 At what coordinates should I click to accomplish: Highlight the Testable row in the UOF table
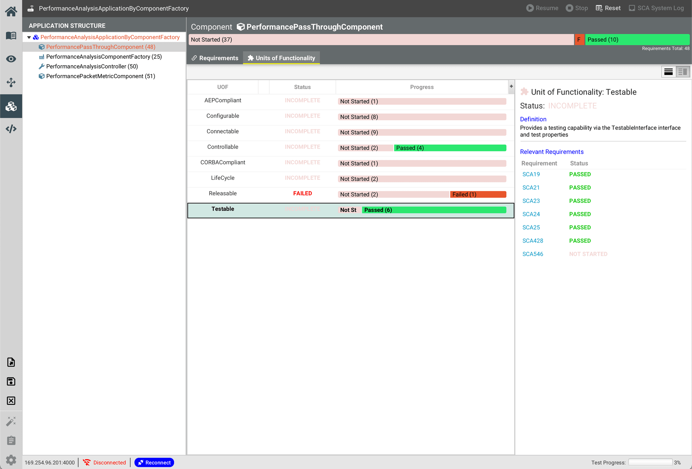click(x=223, y=209)
